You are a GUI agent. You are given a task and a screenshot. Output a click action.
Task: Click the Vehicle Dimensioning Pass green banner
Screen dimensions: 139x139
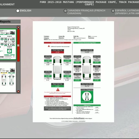point(87,43)
